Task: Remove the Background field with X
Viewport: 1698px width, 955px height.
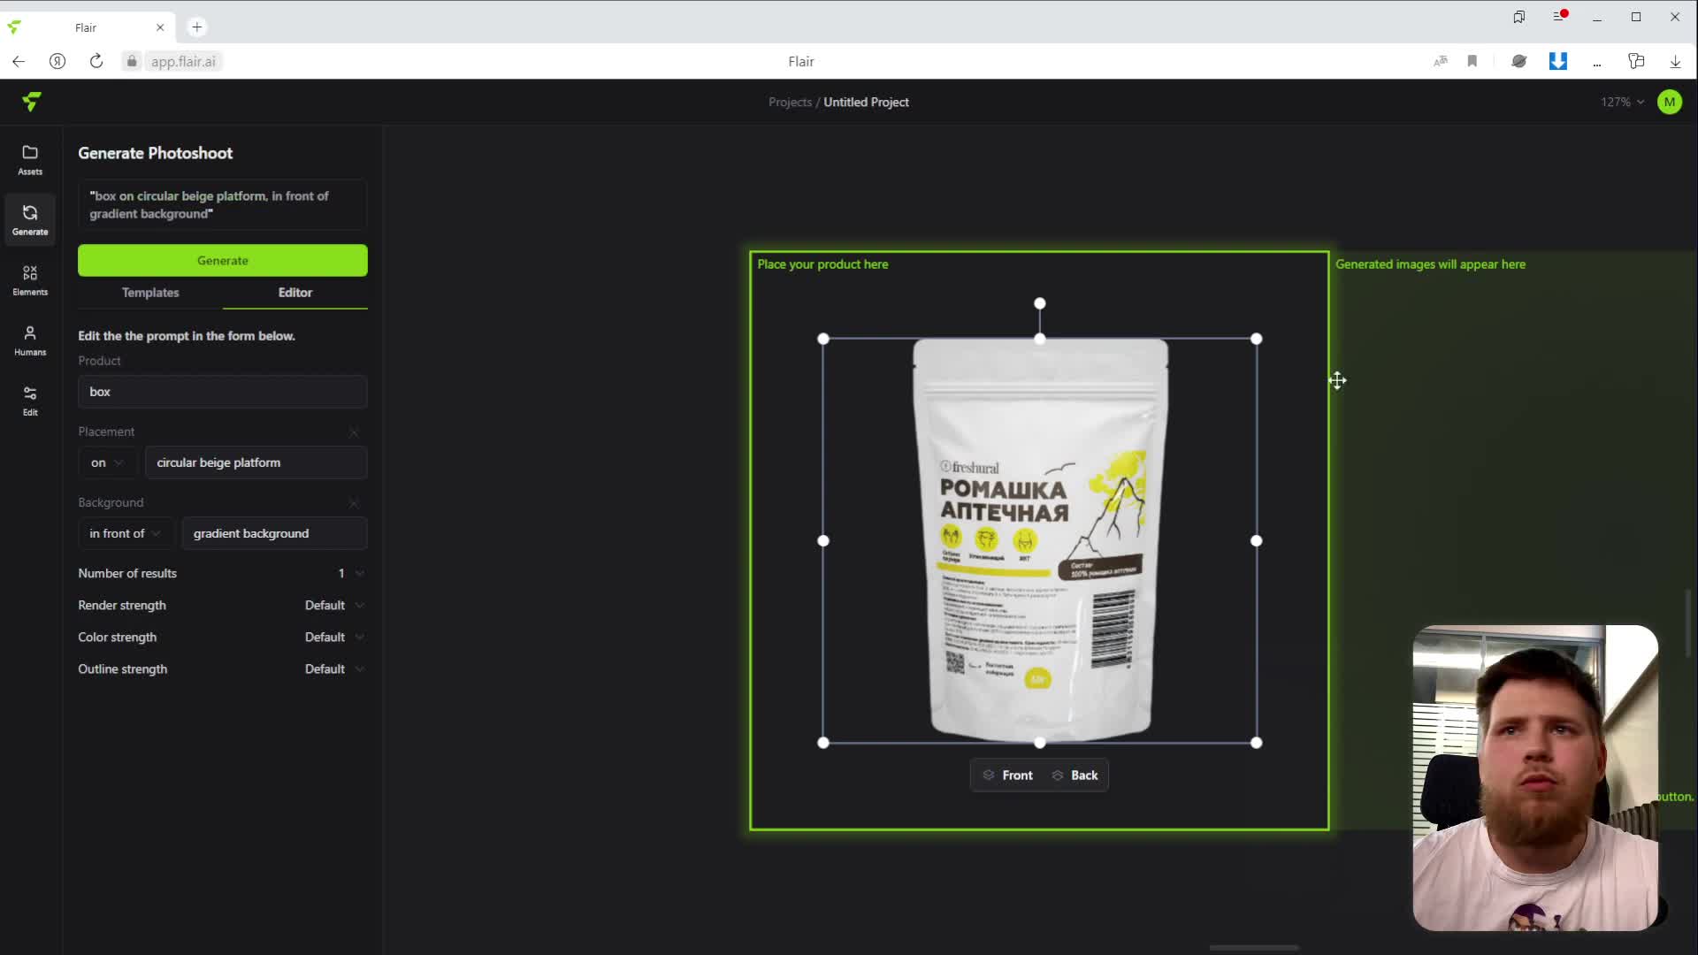Action: point(354,503)
